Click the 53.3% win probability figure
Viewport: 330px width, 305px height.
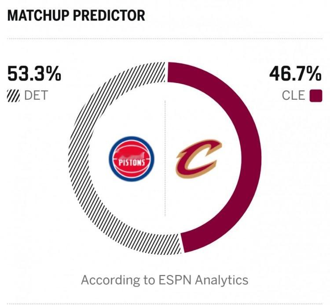tap(34, 74)
